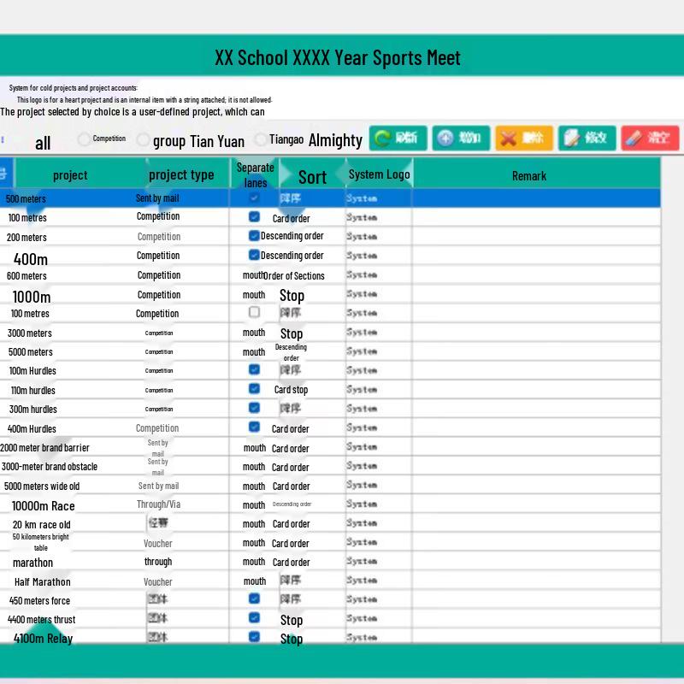The image size is (684, 684).
Task: Select the '110m hurdles' project cell
Action: coord(33,391)
